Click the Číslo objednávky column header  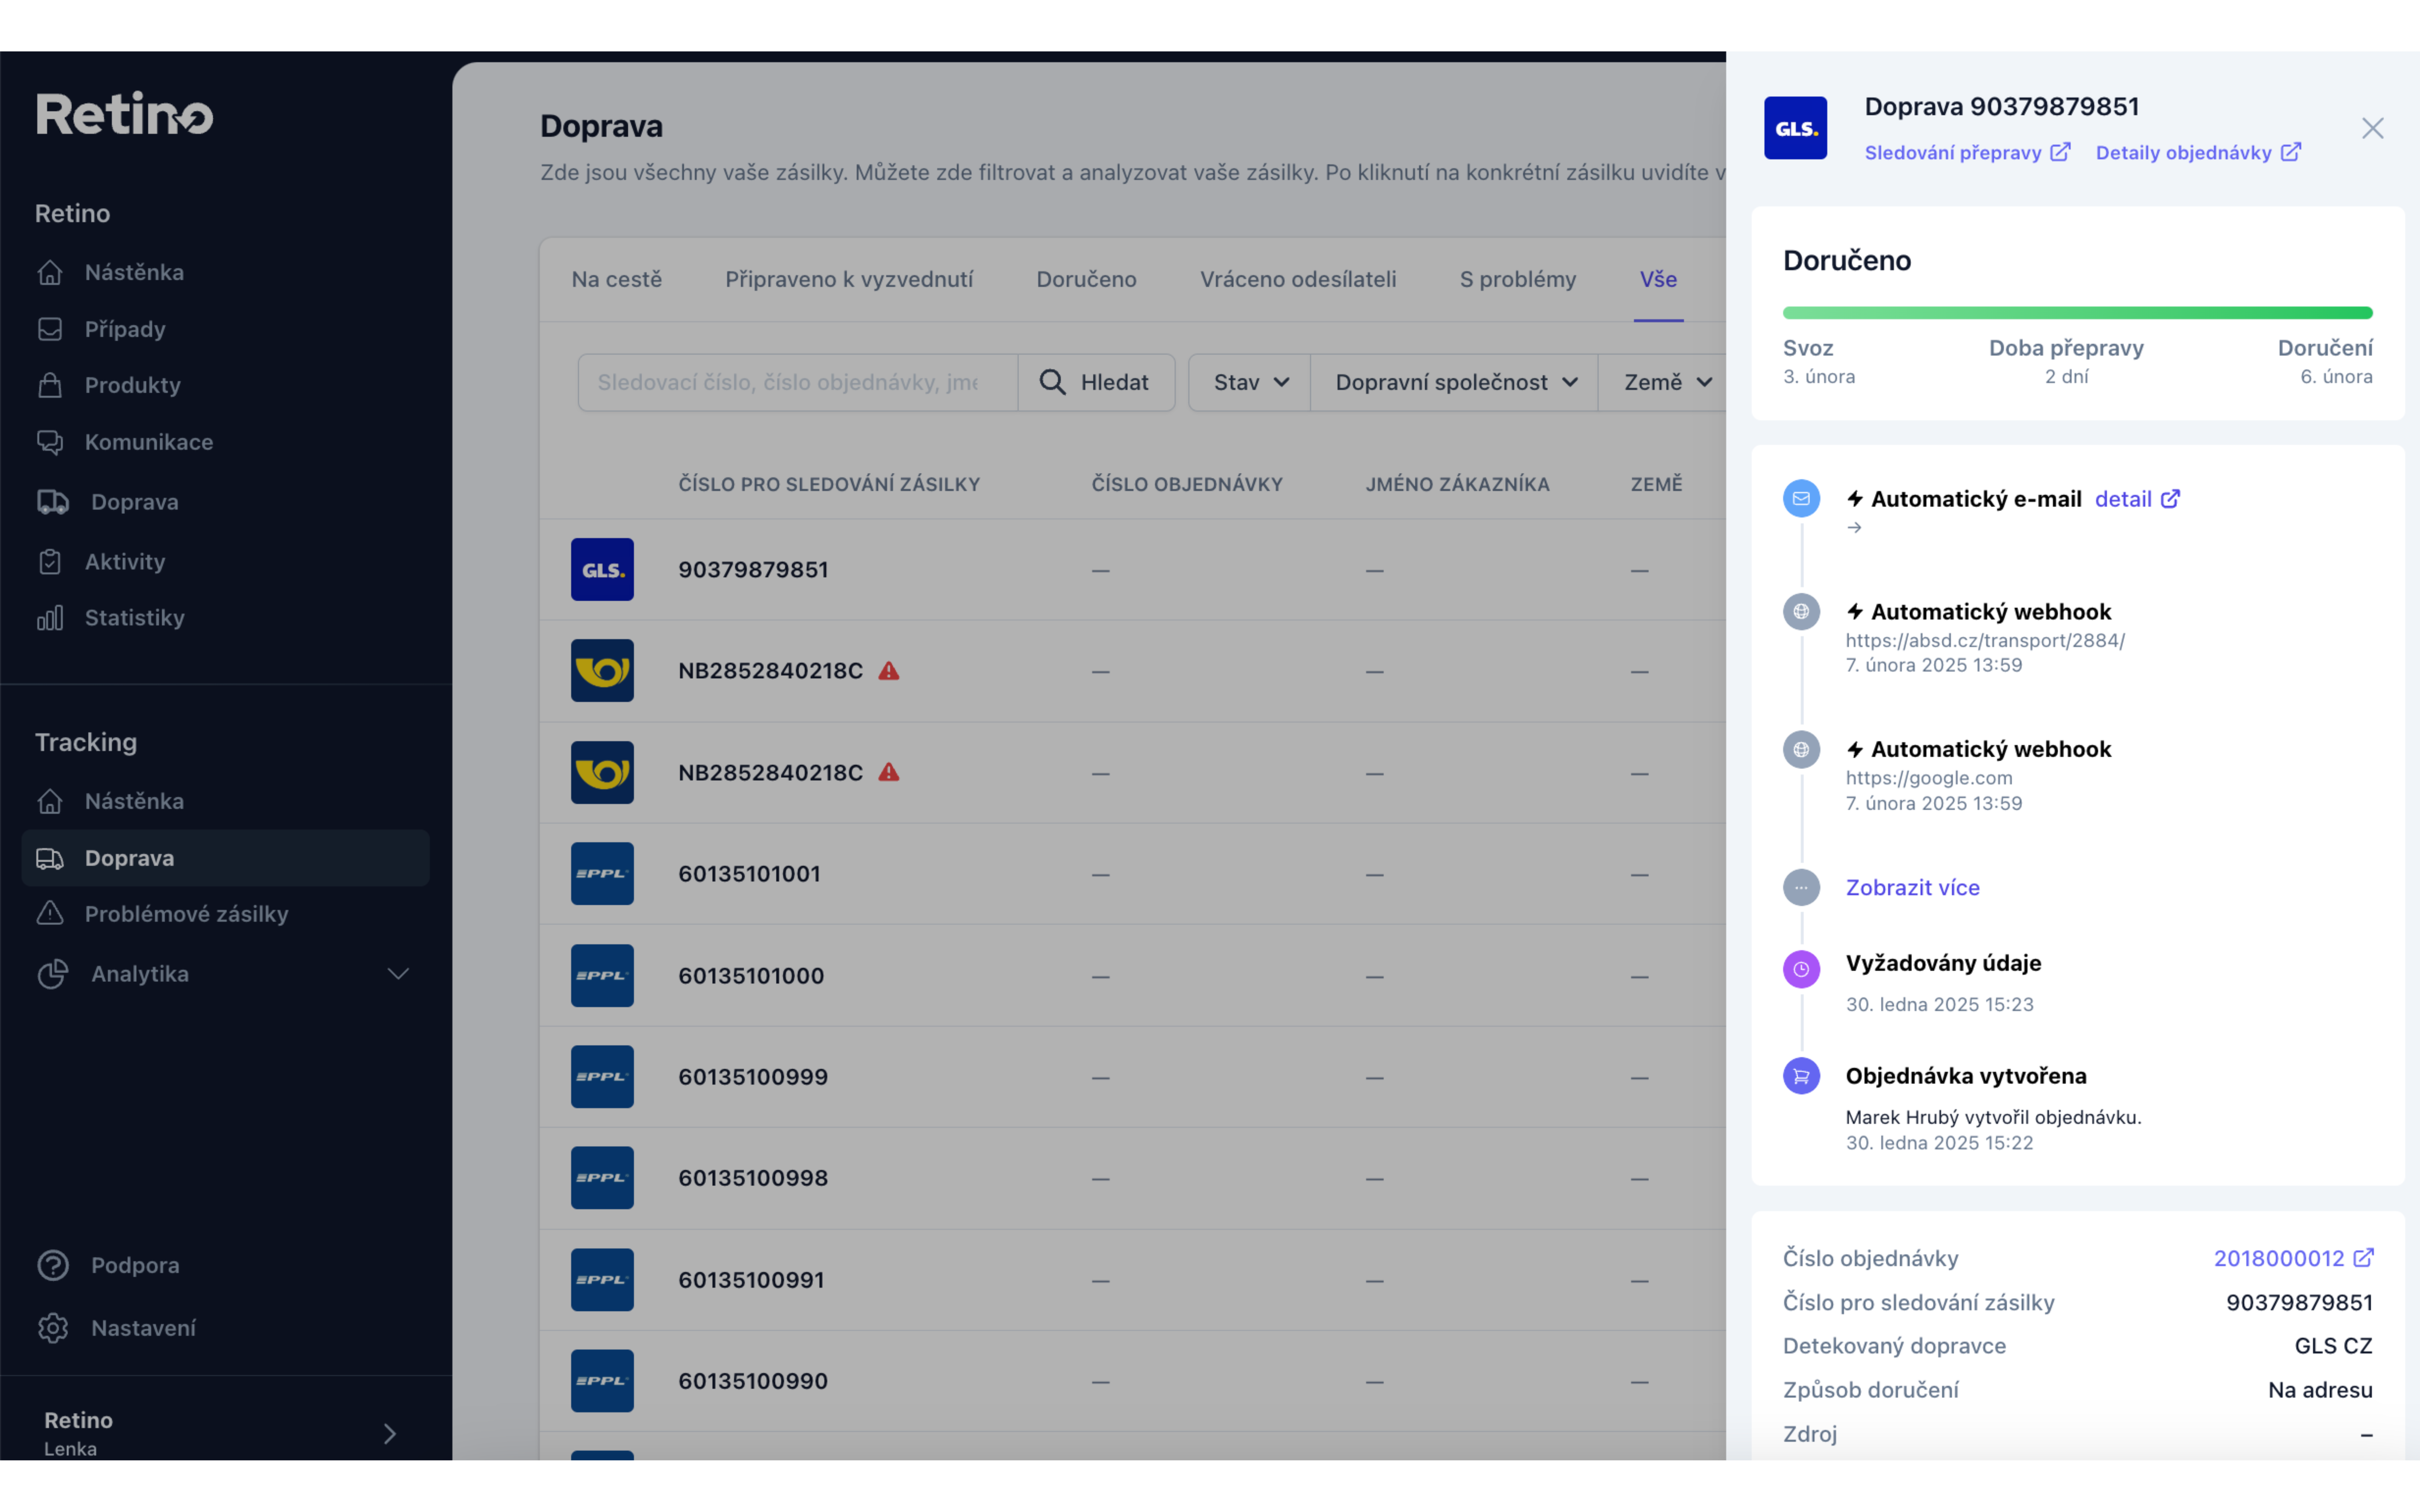[1187, 484]
